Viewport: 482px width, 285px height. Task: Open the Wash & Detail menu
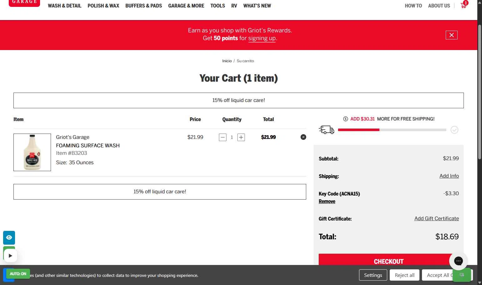(x=64, y=6)
